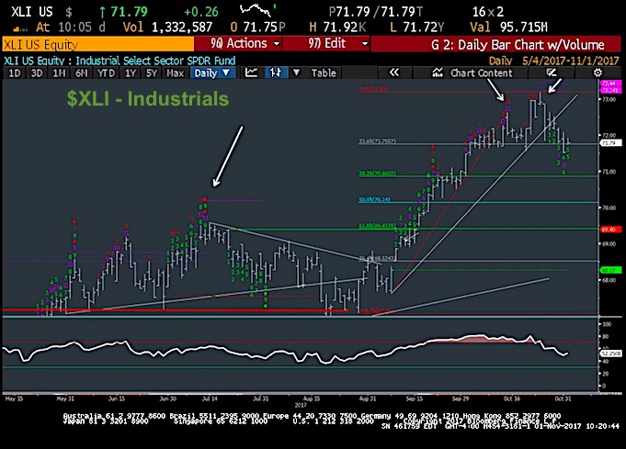Click the volume value 1,332,587
This screenshot has height=449, width=626.
point(182,28)
